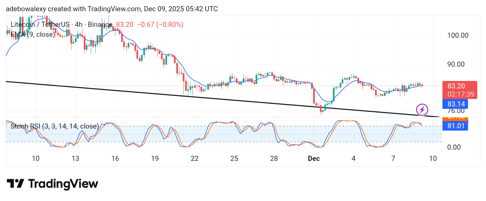The width and height of the screenshot is (486, 201).
Task: Click the Stoch RSI (3, 3, 14, 14, close) label
Action: (55, 127)
